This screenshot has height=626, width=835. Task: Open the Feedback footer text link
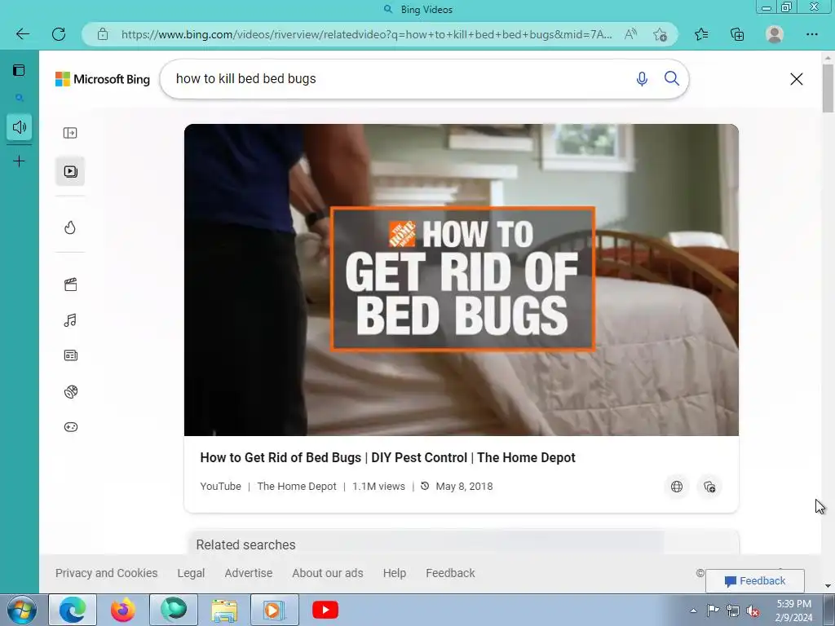point(450,573)
